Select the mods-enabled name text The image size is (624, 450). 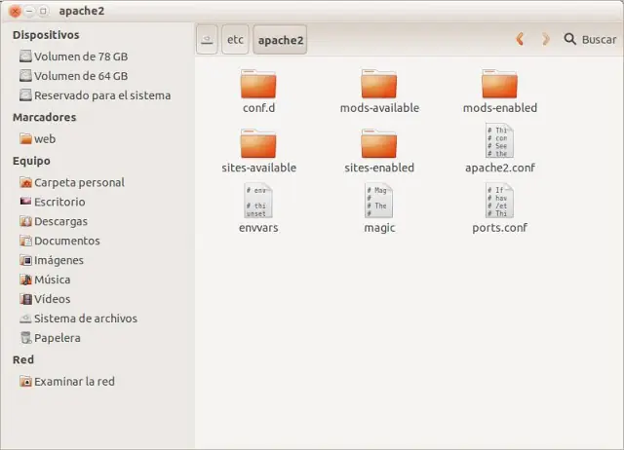500,108
